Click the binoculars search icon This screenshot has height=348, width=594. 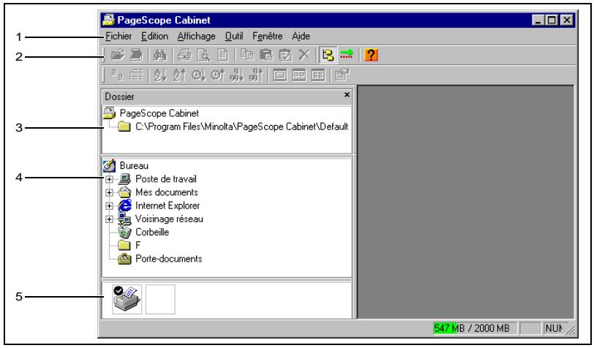click(160, 56)
